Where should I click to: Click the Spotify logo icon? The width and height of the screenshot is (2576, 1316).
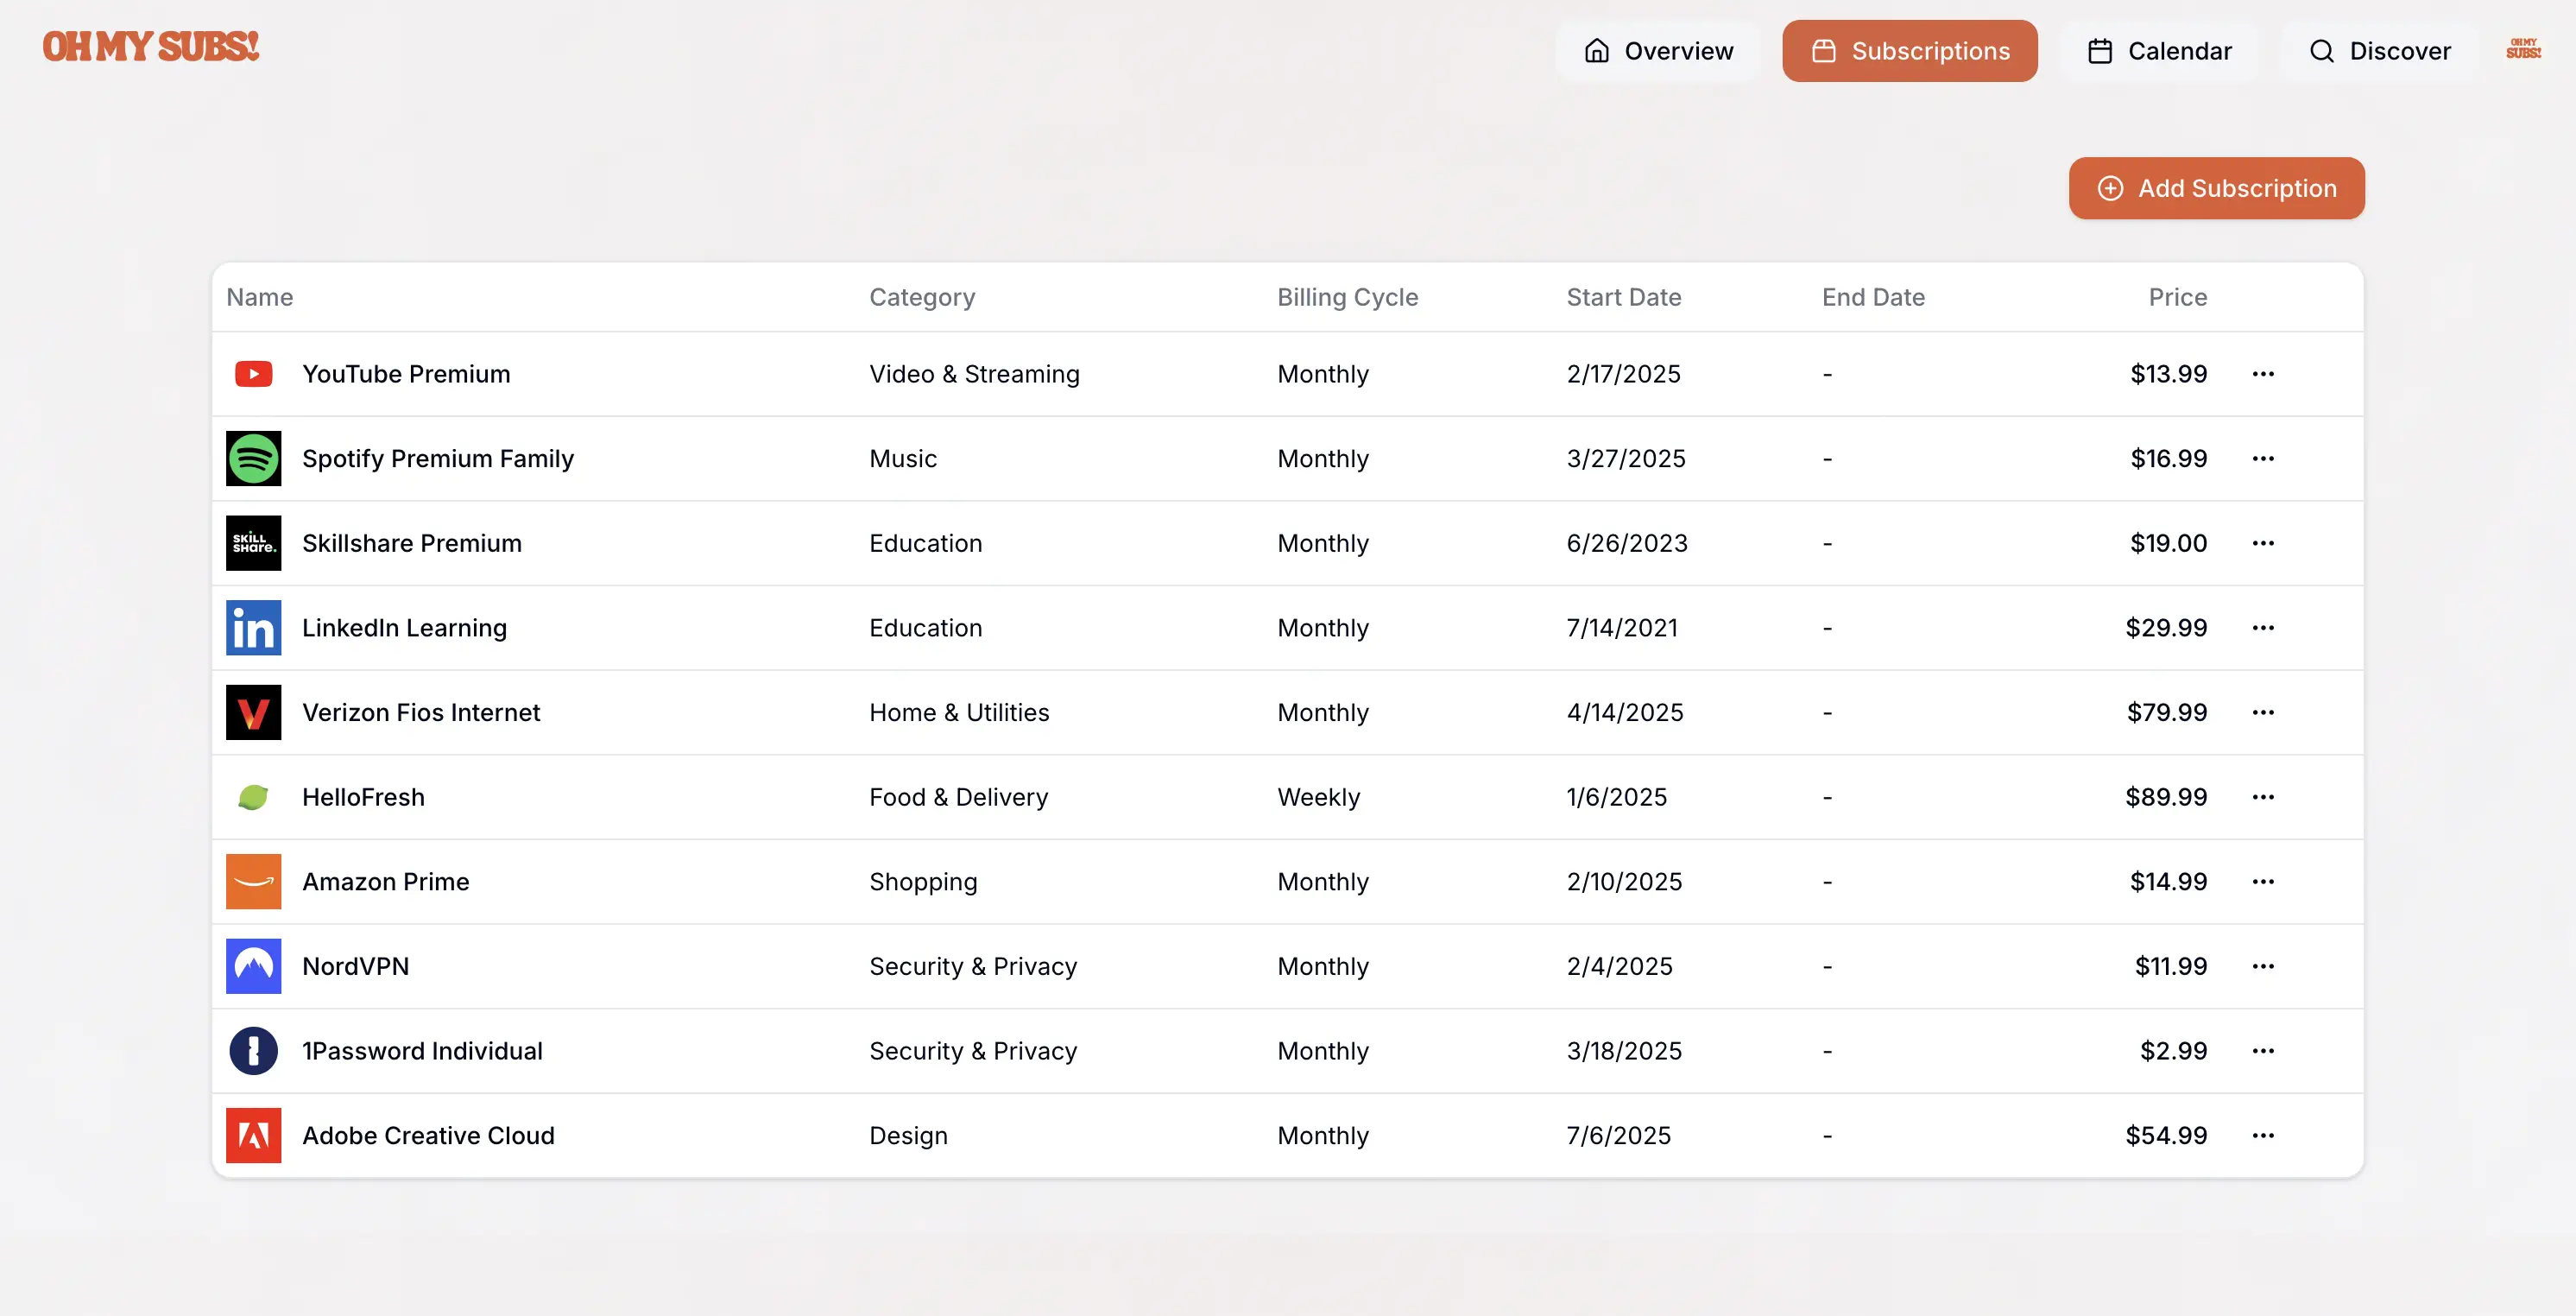click(x=253, y=458)
